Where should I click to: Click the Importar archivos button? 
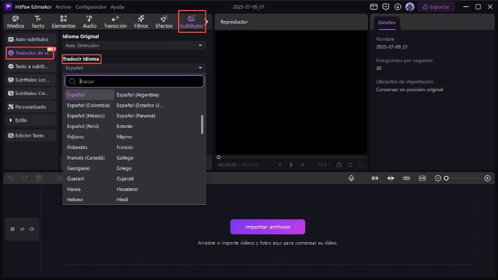pyautogui.click(x=268, y=227)
